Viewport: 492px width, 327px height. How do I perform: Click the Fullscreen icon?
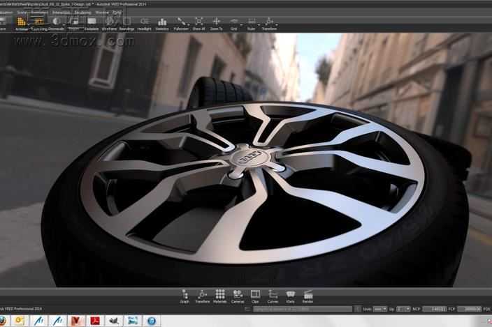click(x=181, y=24)
